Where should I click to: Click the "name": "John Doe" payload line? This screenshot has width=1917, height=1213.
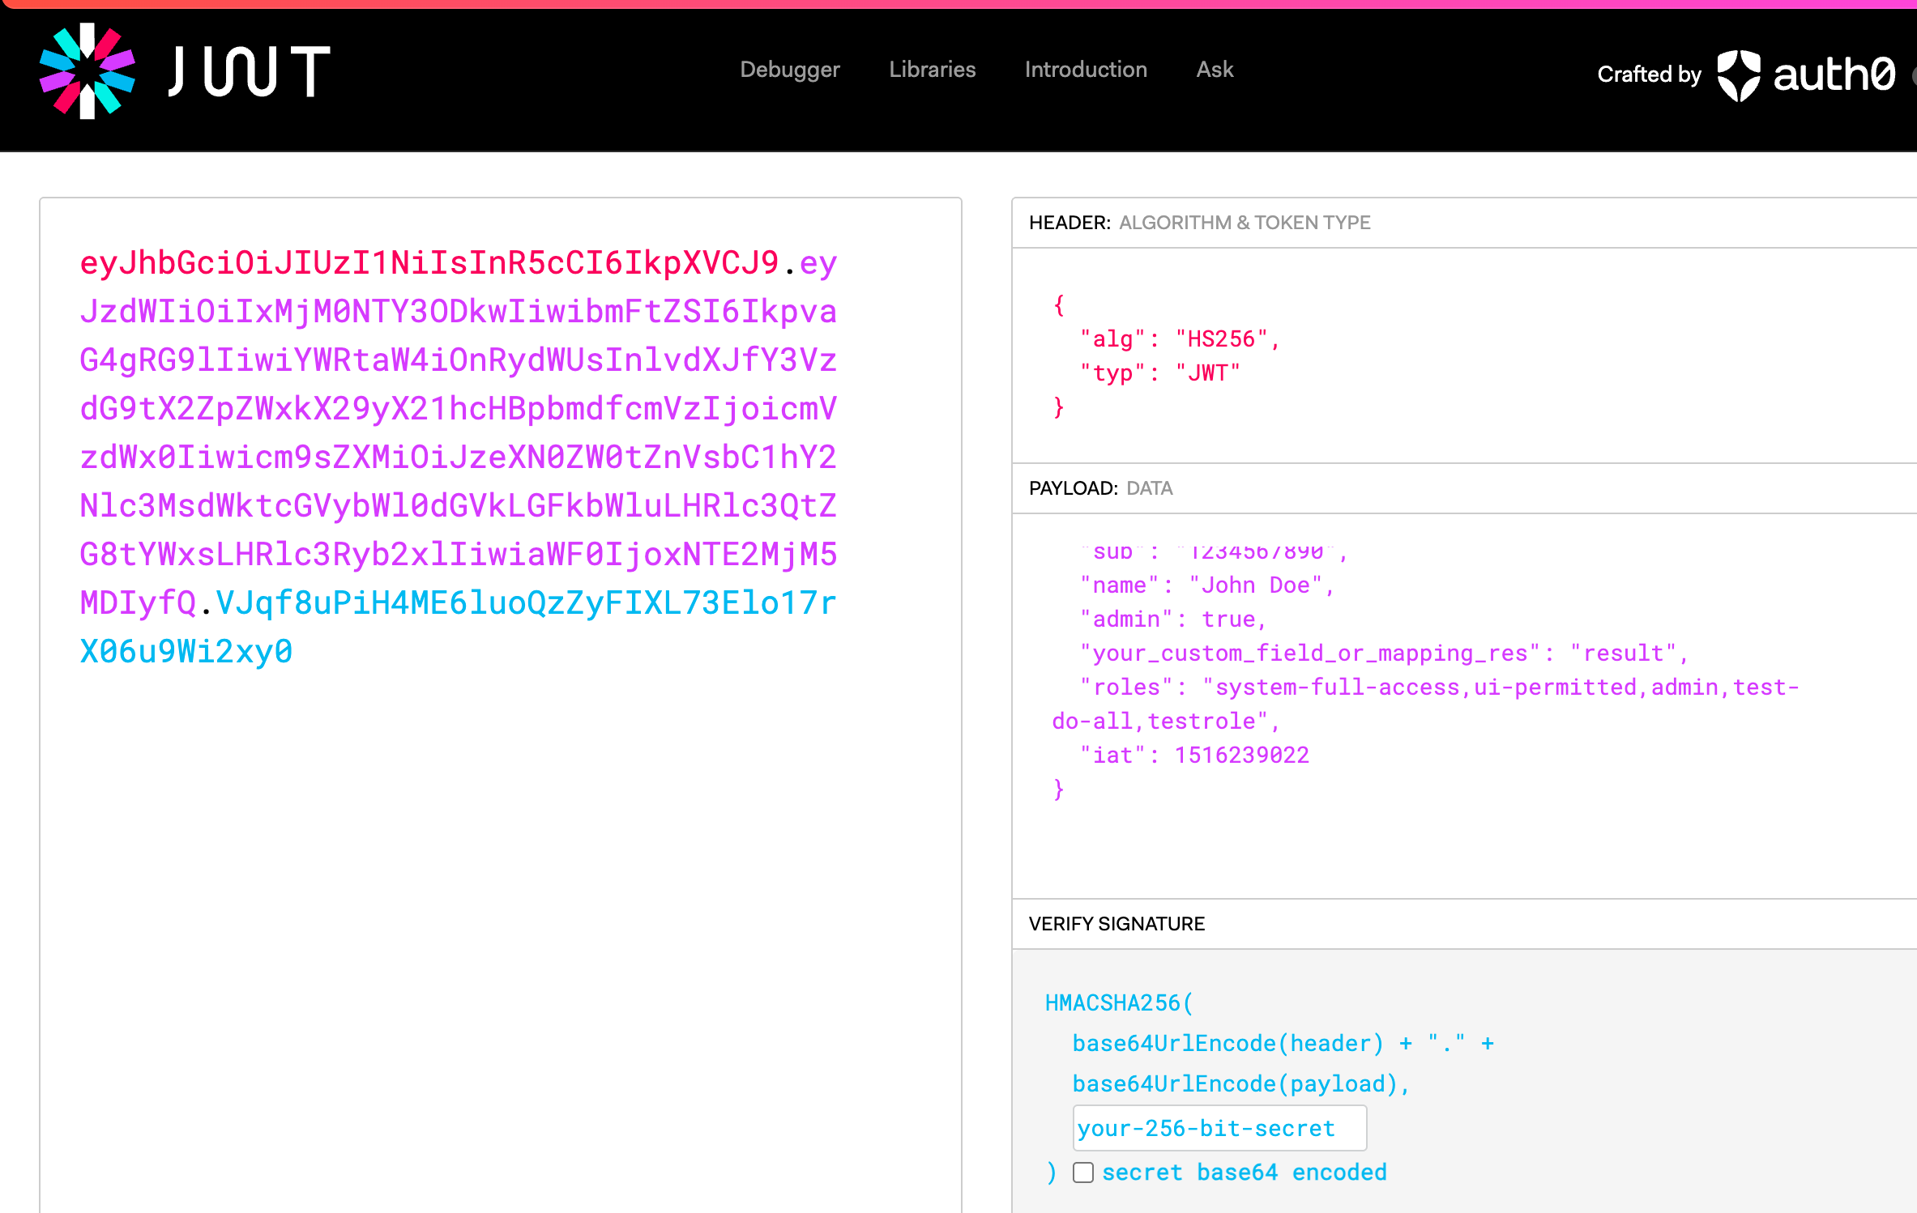tap(1206, 585)
